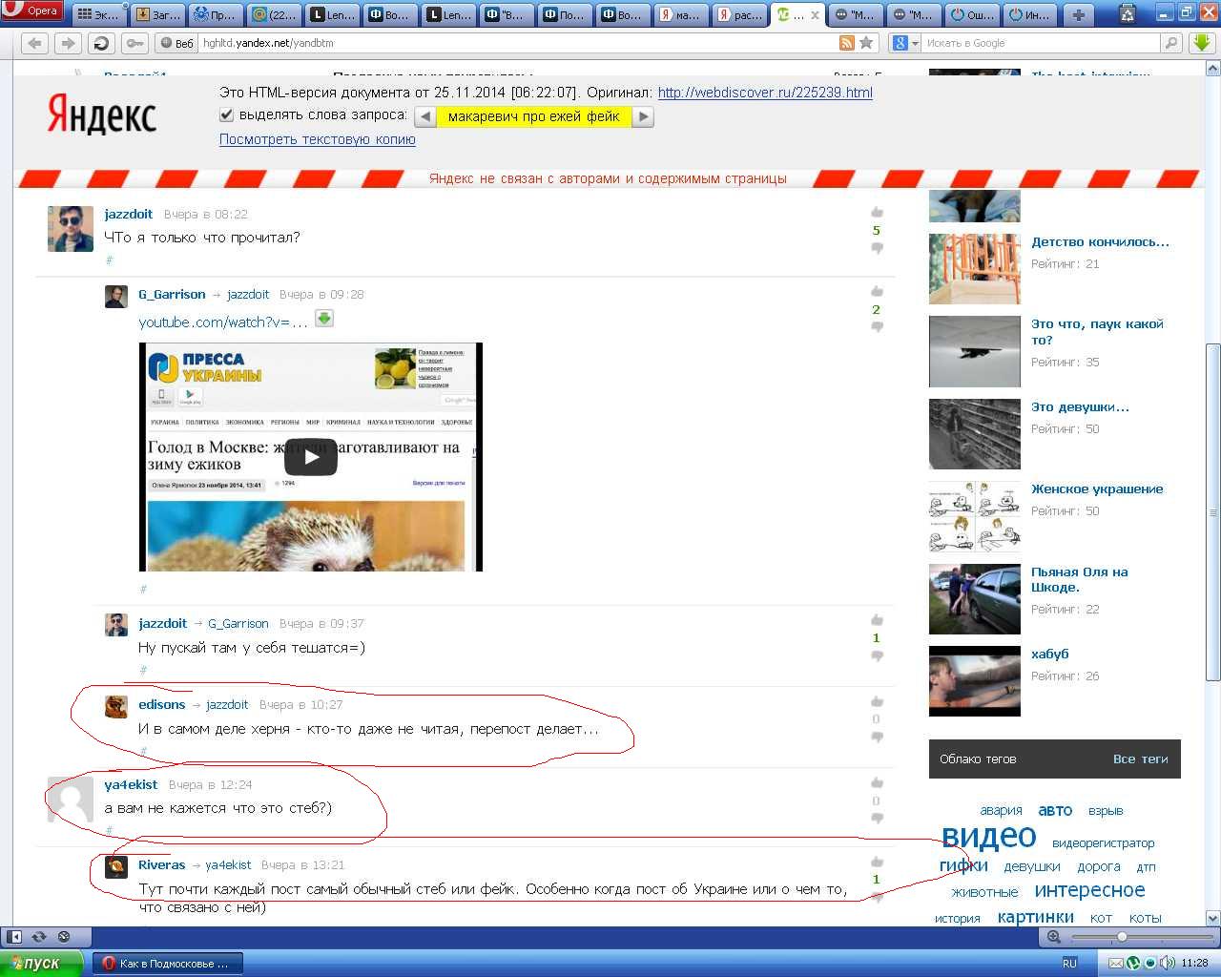The width and height of the screenshot is (1221, 977).
Task: Click thumbs up on jazzdoit's first comment
Action: [877, 213]
